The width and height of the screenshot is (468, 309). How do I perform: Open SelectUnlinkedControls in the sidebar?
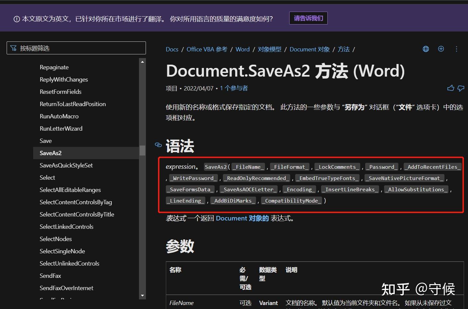click(x=70, y=264)
